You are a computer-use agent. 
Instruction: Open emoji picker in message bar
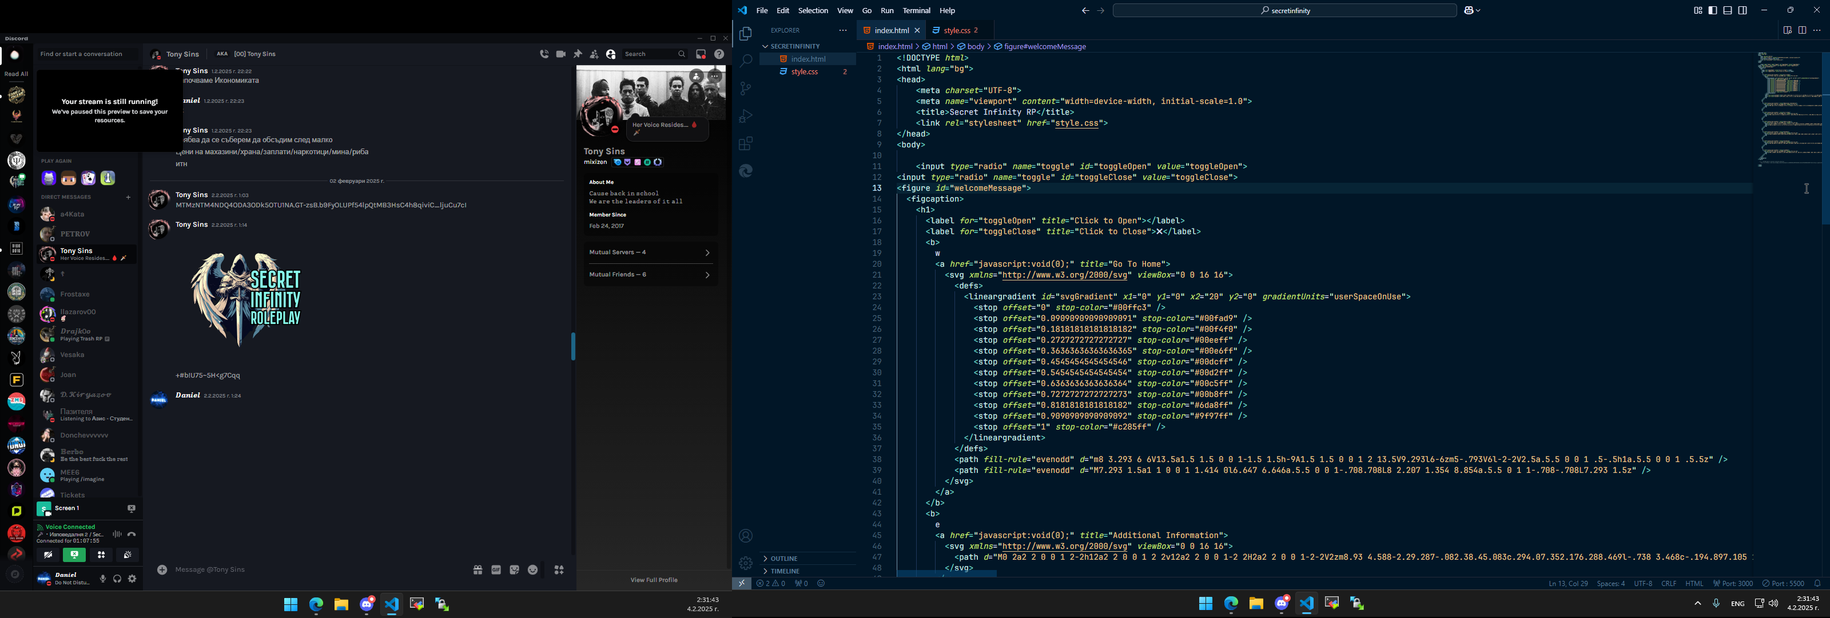point(533,570)
